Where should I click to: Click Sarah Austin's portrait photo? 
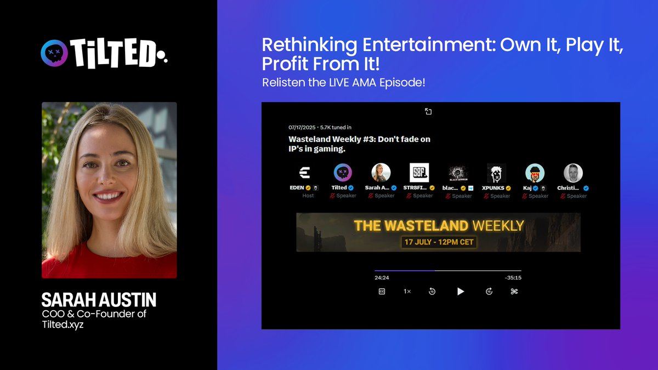pos(109,190)
